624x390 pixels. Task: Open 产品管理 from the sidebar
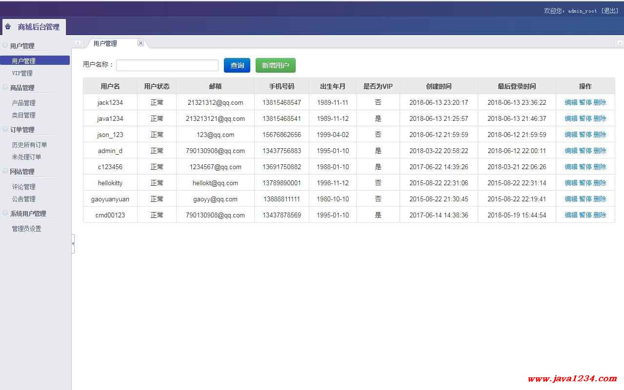point(24,103)
